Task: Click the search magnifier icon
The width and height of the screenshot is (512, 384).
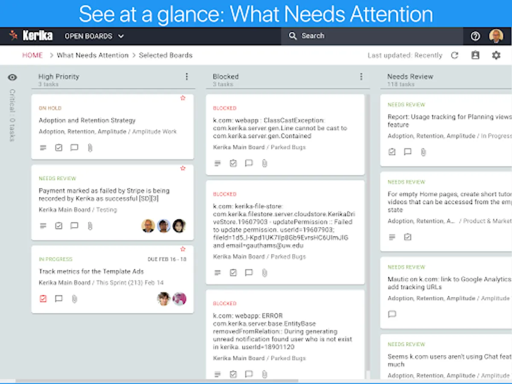Action: tap(293, 36)
